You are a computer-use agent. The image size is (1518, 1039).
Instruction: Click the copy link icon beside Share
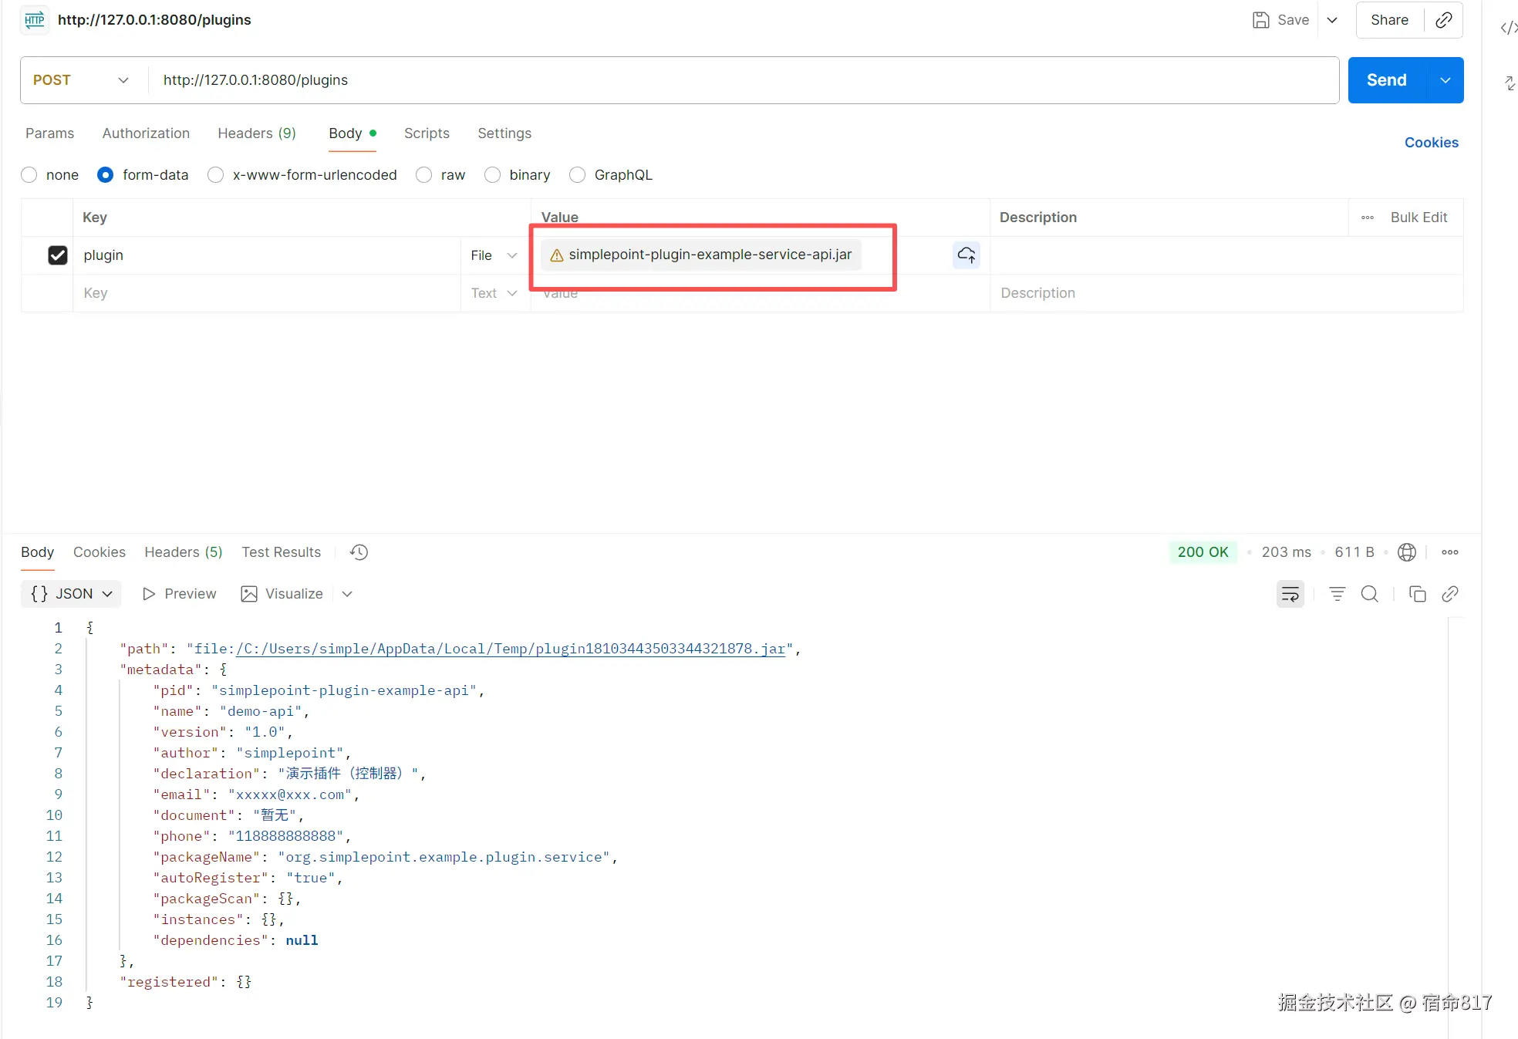point(1443,20)
